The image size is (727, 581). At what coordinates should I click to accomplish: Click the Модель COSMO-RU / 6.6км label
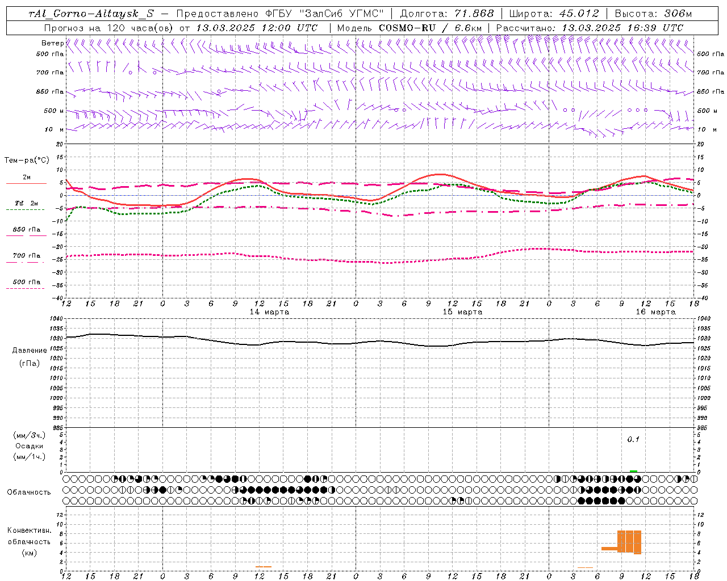pyautogui.click(x=409, y=28)
